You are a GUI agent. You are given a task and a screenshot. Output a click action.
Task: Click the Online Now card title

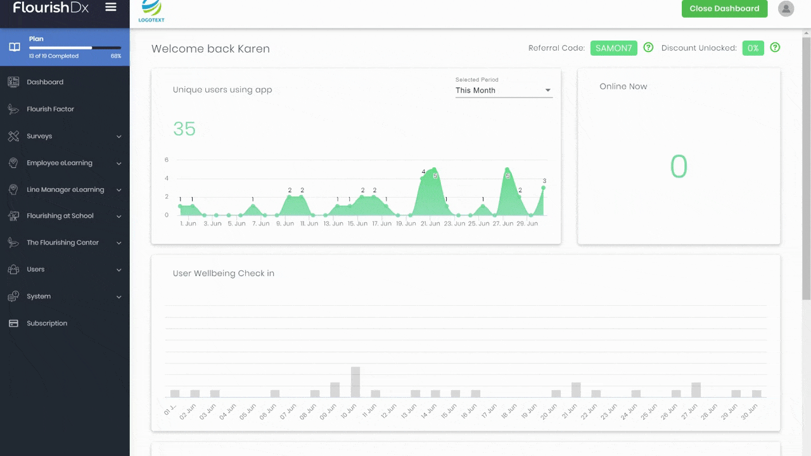[x=623, y=86]
